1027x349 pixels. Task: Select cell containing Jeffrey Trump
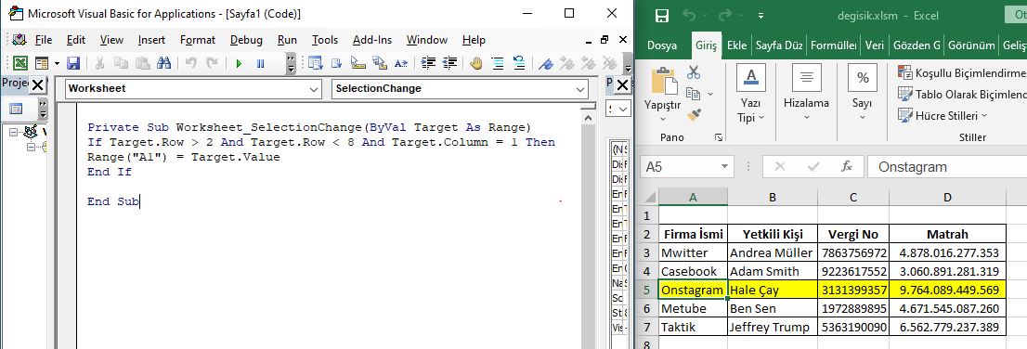[x=773, y=327]
